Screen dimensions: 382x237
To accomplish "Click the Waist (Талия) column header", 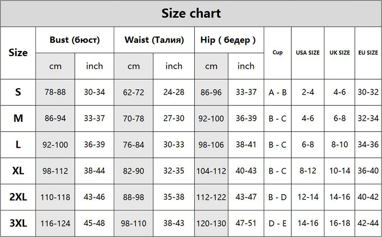I will (x=154, y=40).
